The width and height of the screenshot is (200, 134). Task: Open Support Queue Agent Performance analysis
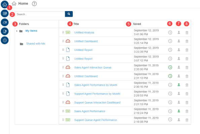95,120
